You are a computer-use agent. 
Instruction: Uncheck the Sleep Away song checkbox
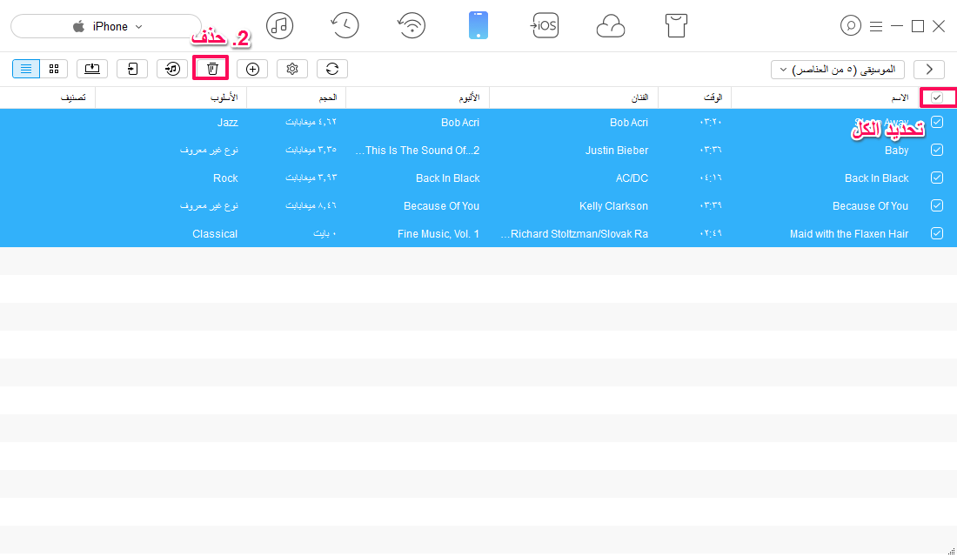tap(937, 122)
